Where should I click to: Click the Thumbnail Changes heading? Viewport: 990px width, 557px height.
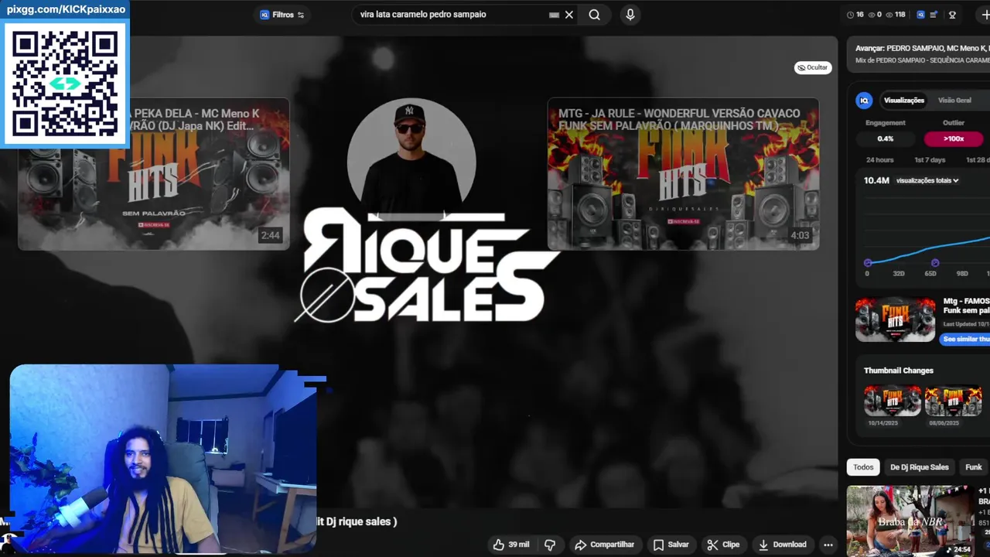pos(898,371)
